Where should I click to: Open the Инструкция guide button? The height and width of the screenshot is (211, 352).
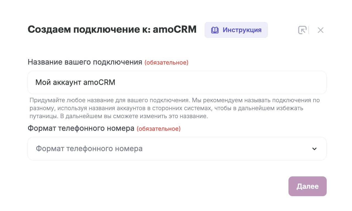236,30
